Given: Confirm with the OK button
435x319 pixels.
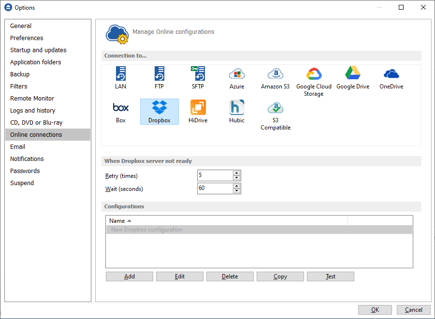Looking at the screenshot, I should [x=375, y=310].
